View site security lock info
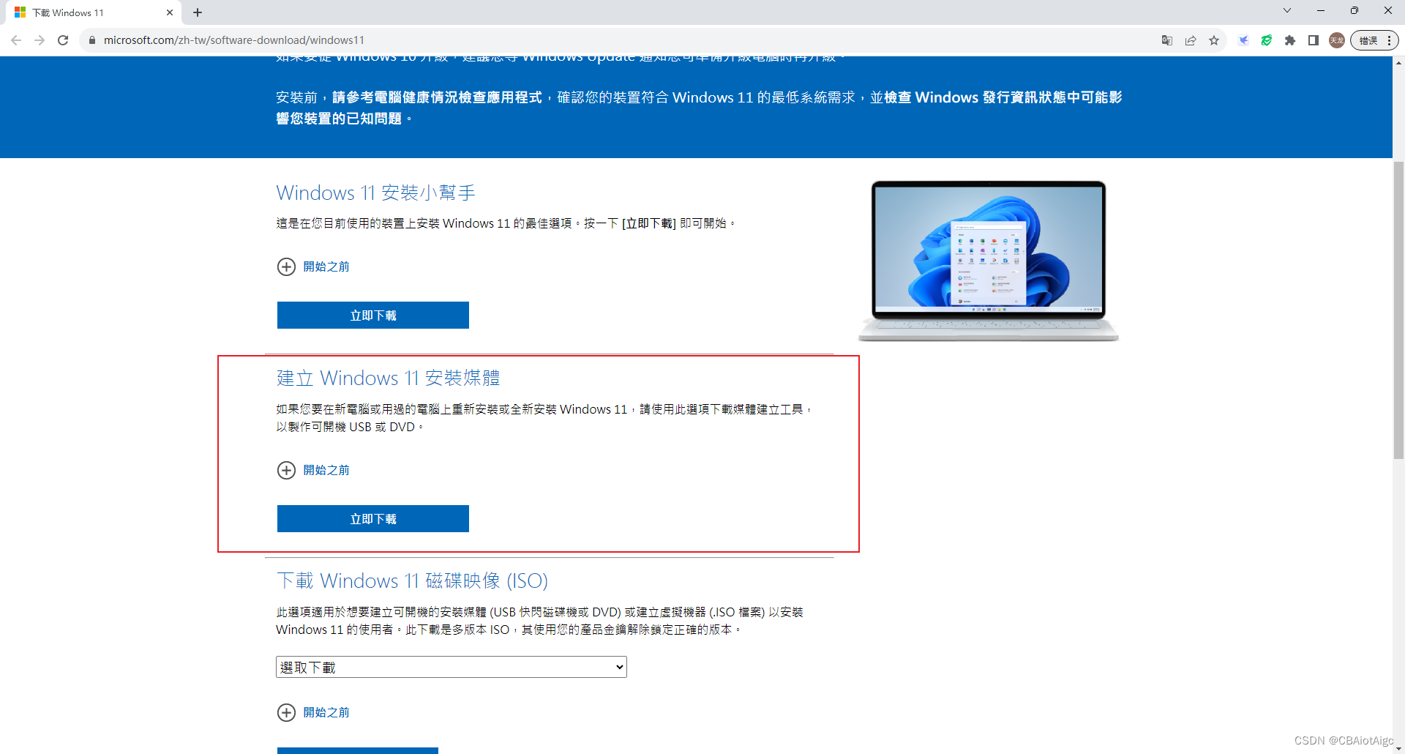Screen dimensions: 1405x754 coord(92,40)
